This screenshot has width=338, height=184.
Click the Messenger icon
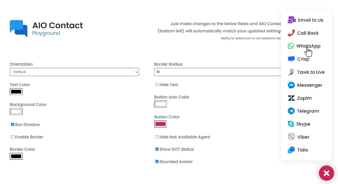click(x=291, y=85)
